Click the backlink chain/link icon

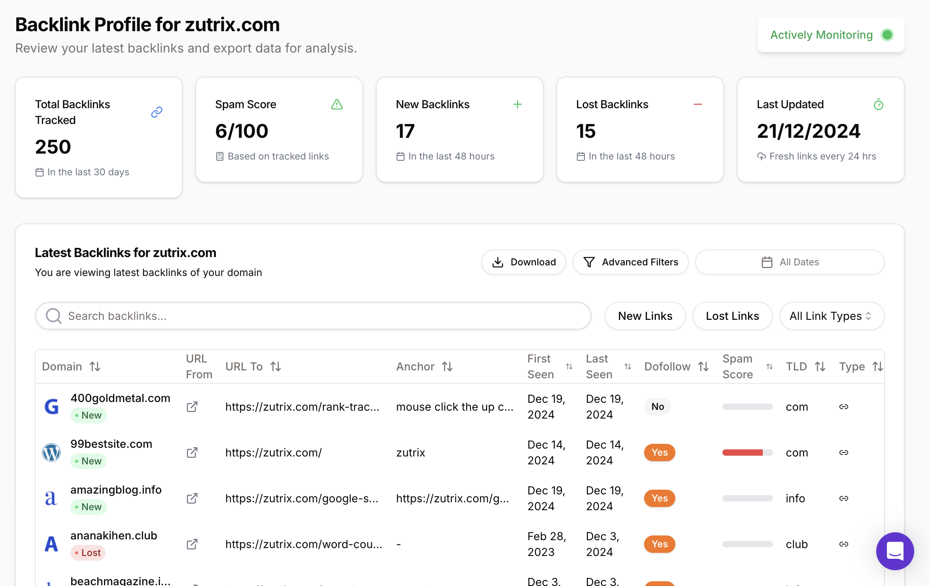click(x=156, y=112)
